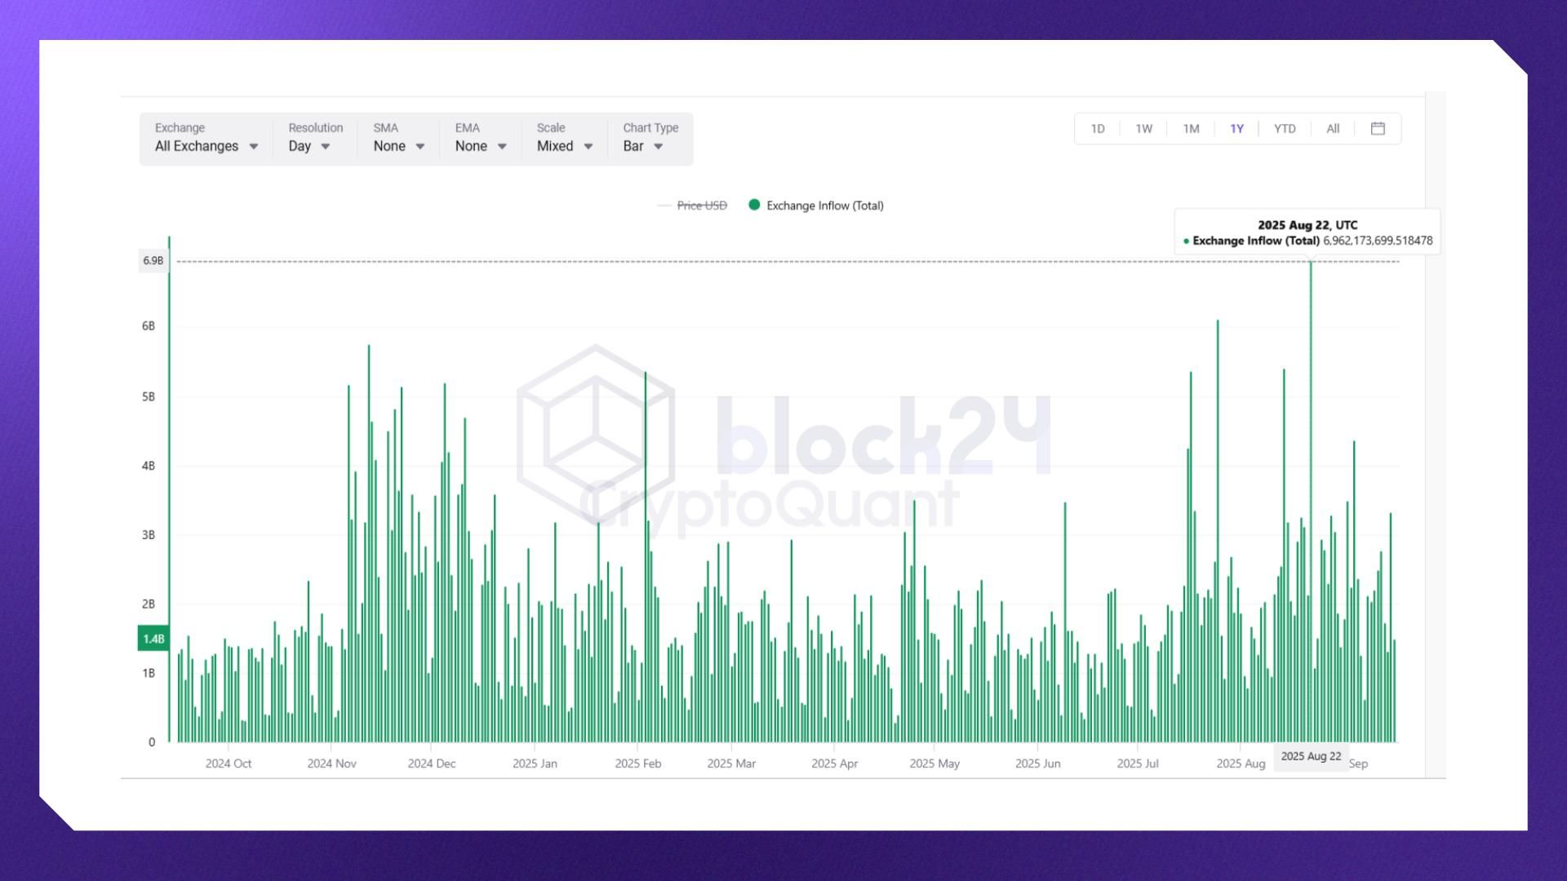Click the 1.4B green axis marker
Viewport: 1567px width, 881px height.
(x=153, y=639)
